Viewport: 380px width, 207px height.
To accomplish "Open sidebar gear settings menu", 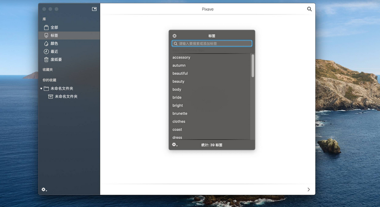I will (44, 189).
